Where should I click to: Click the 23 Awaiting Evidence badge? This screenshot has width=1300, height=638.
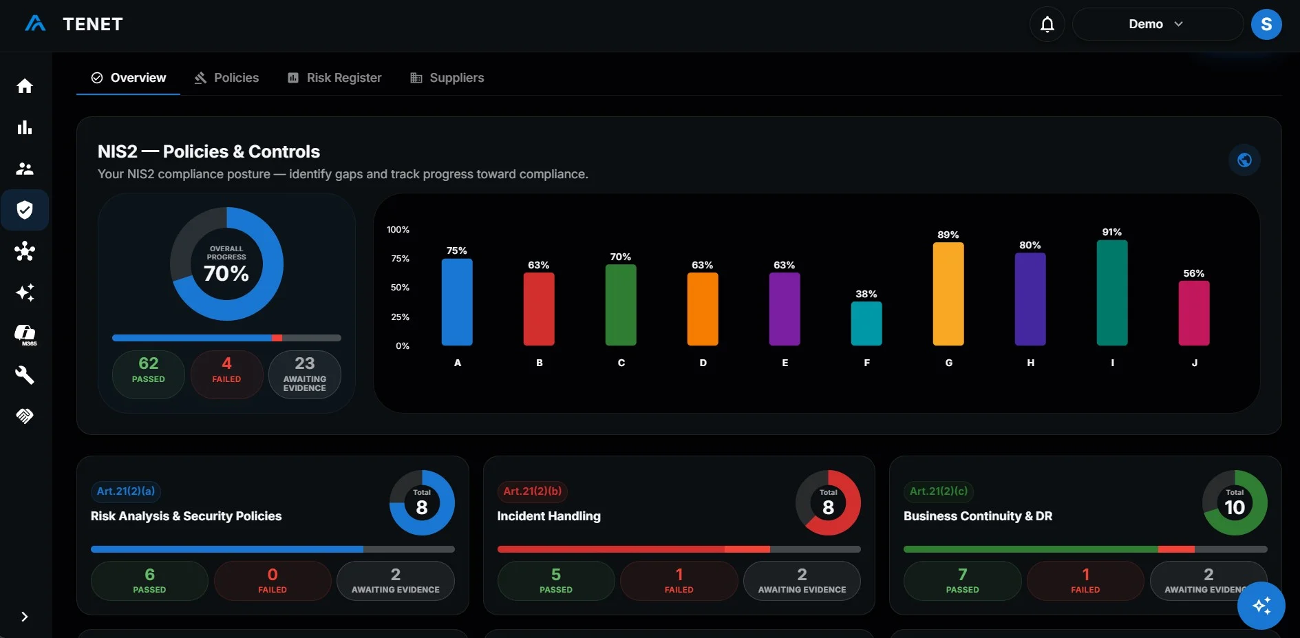(x=305, y=374)
